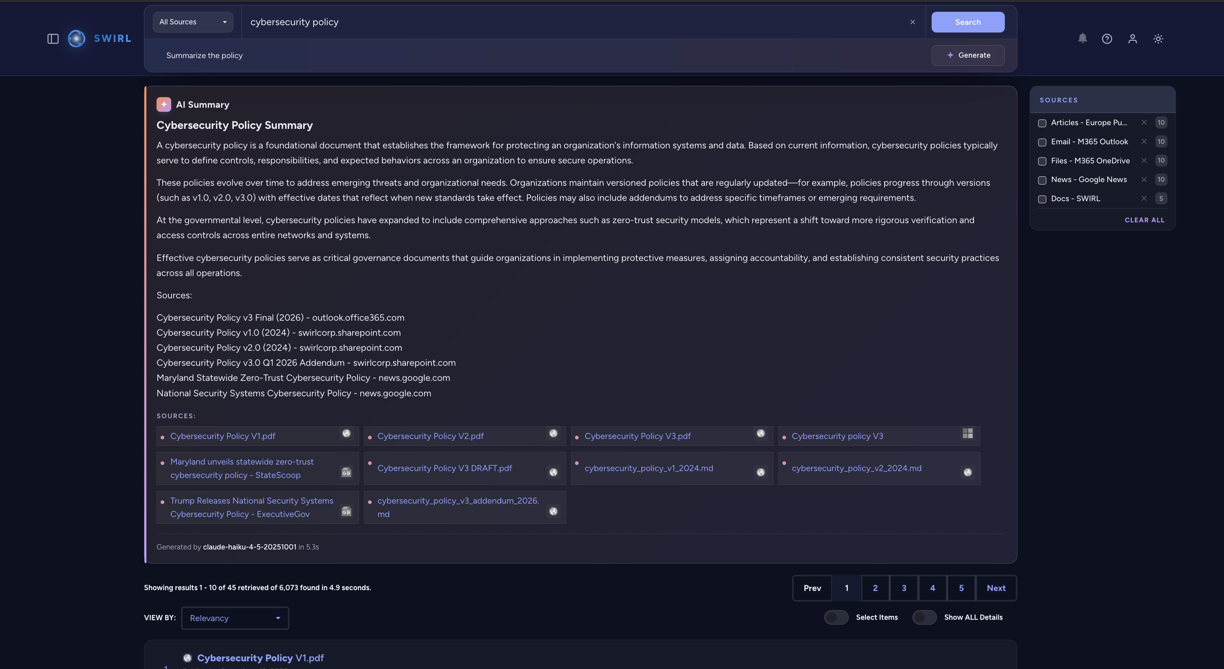Click the Prev page button
Viewport: 1224px width, 669px height.
coord(812,588)
